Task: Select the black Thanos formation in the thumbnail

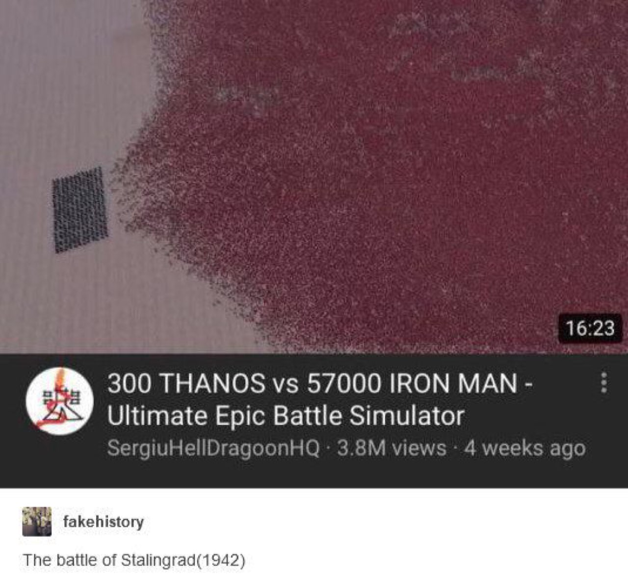Action: (x=80, y=210)
